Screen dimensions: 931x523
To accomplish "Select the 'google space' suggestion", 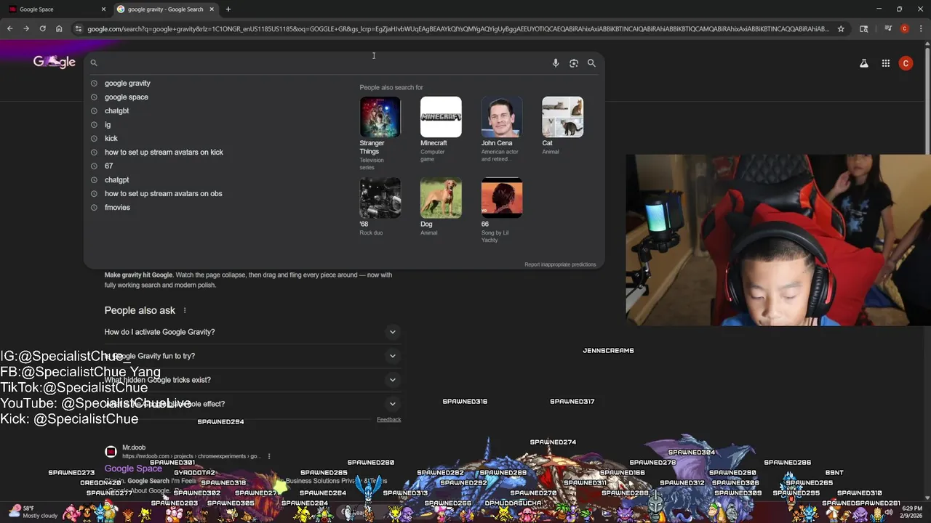I will [x=126, y=97].
